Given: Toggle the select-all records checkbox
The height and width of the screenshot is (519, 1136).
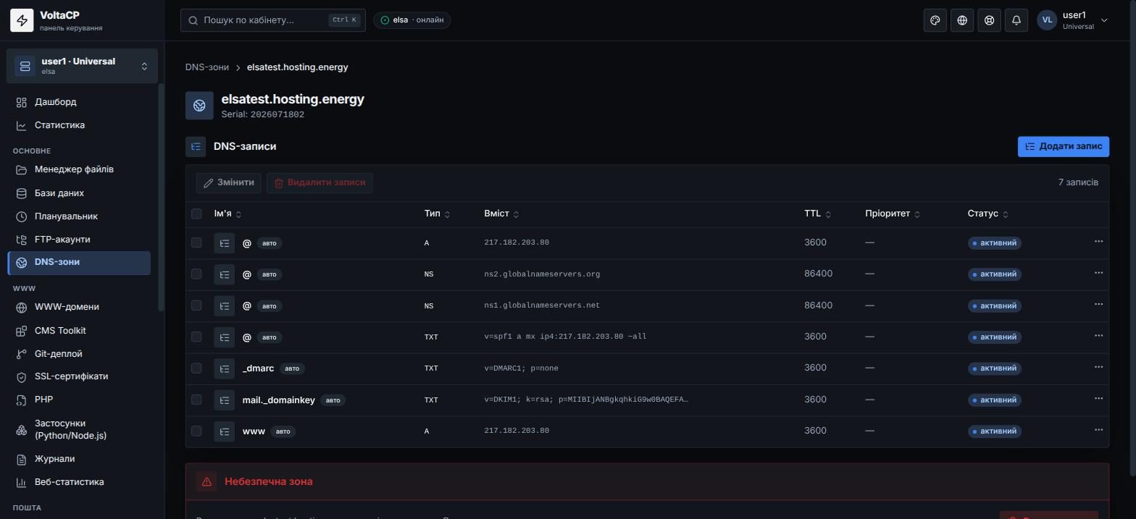Looking at the screenshot, I should pos(196,214).
